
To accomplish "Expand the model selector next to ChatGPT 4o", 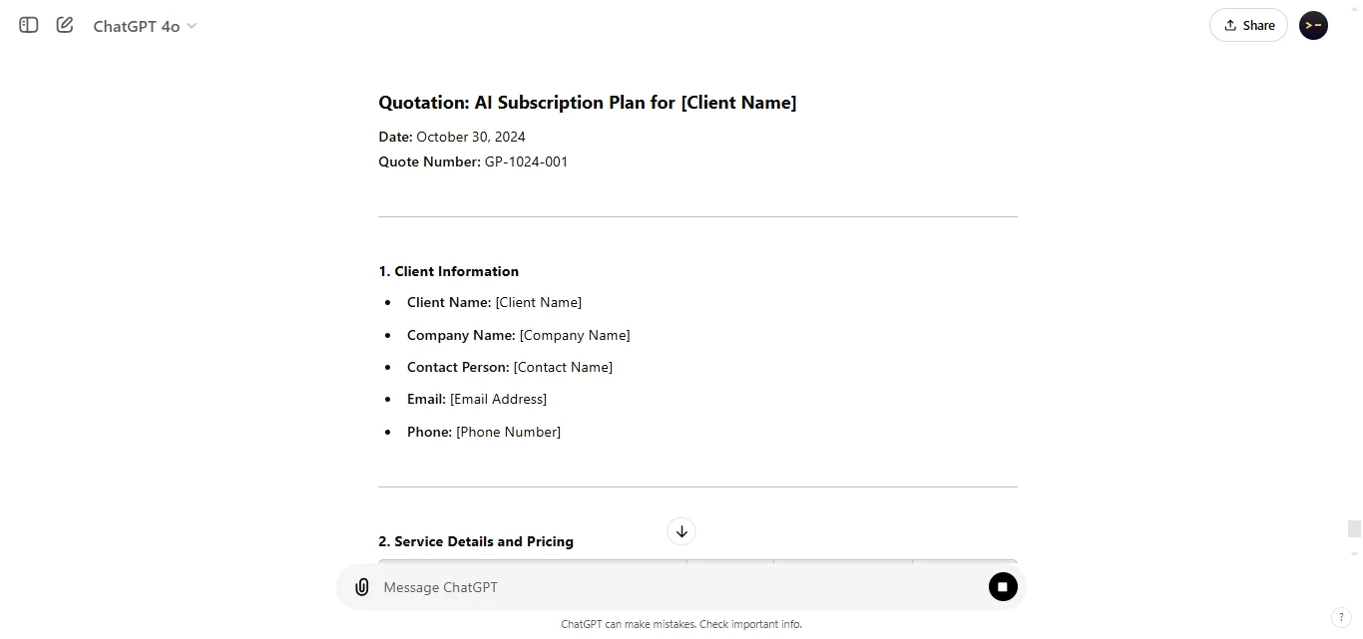I will tap(190, 26).
